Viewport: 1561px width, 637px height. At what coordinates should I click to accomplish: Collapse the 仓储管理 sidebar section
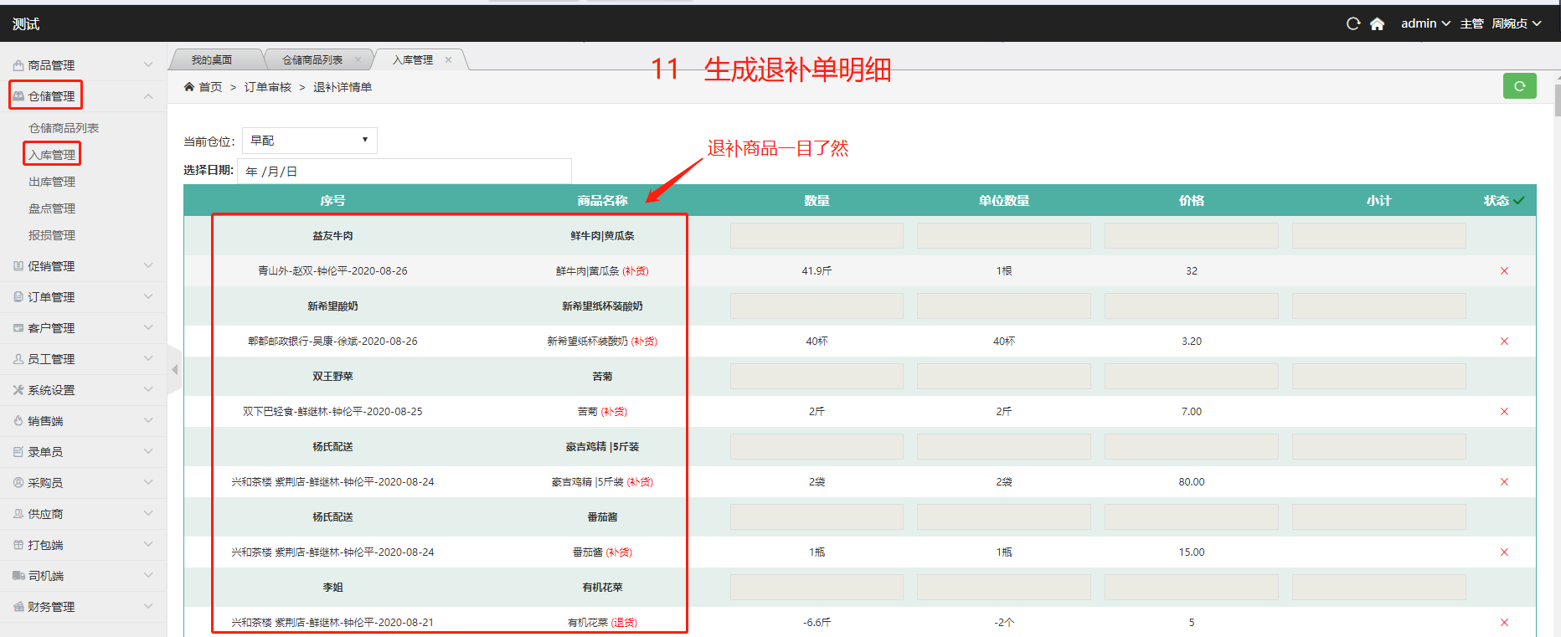click(147, 97)
